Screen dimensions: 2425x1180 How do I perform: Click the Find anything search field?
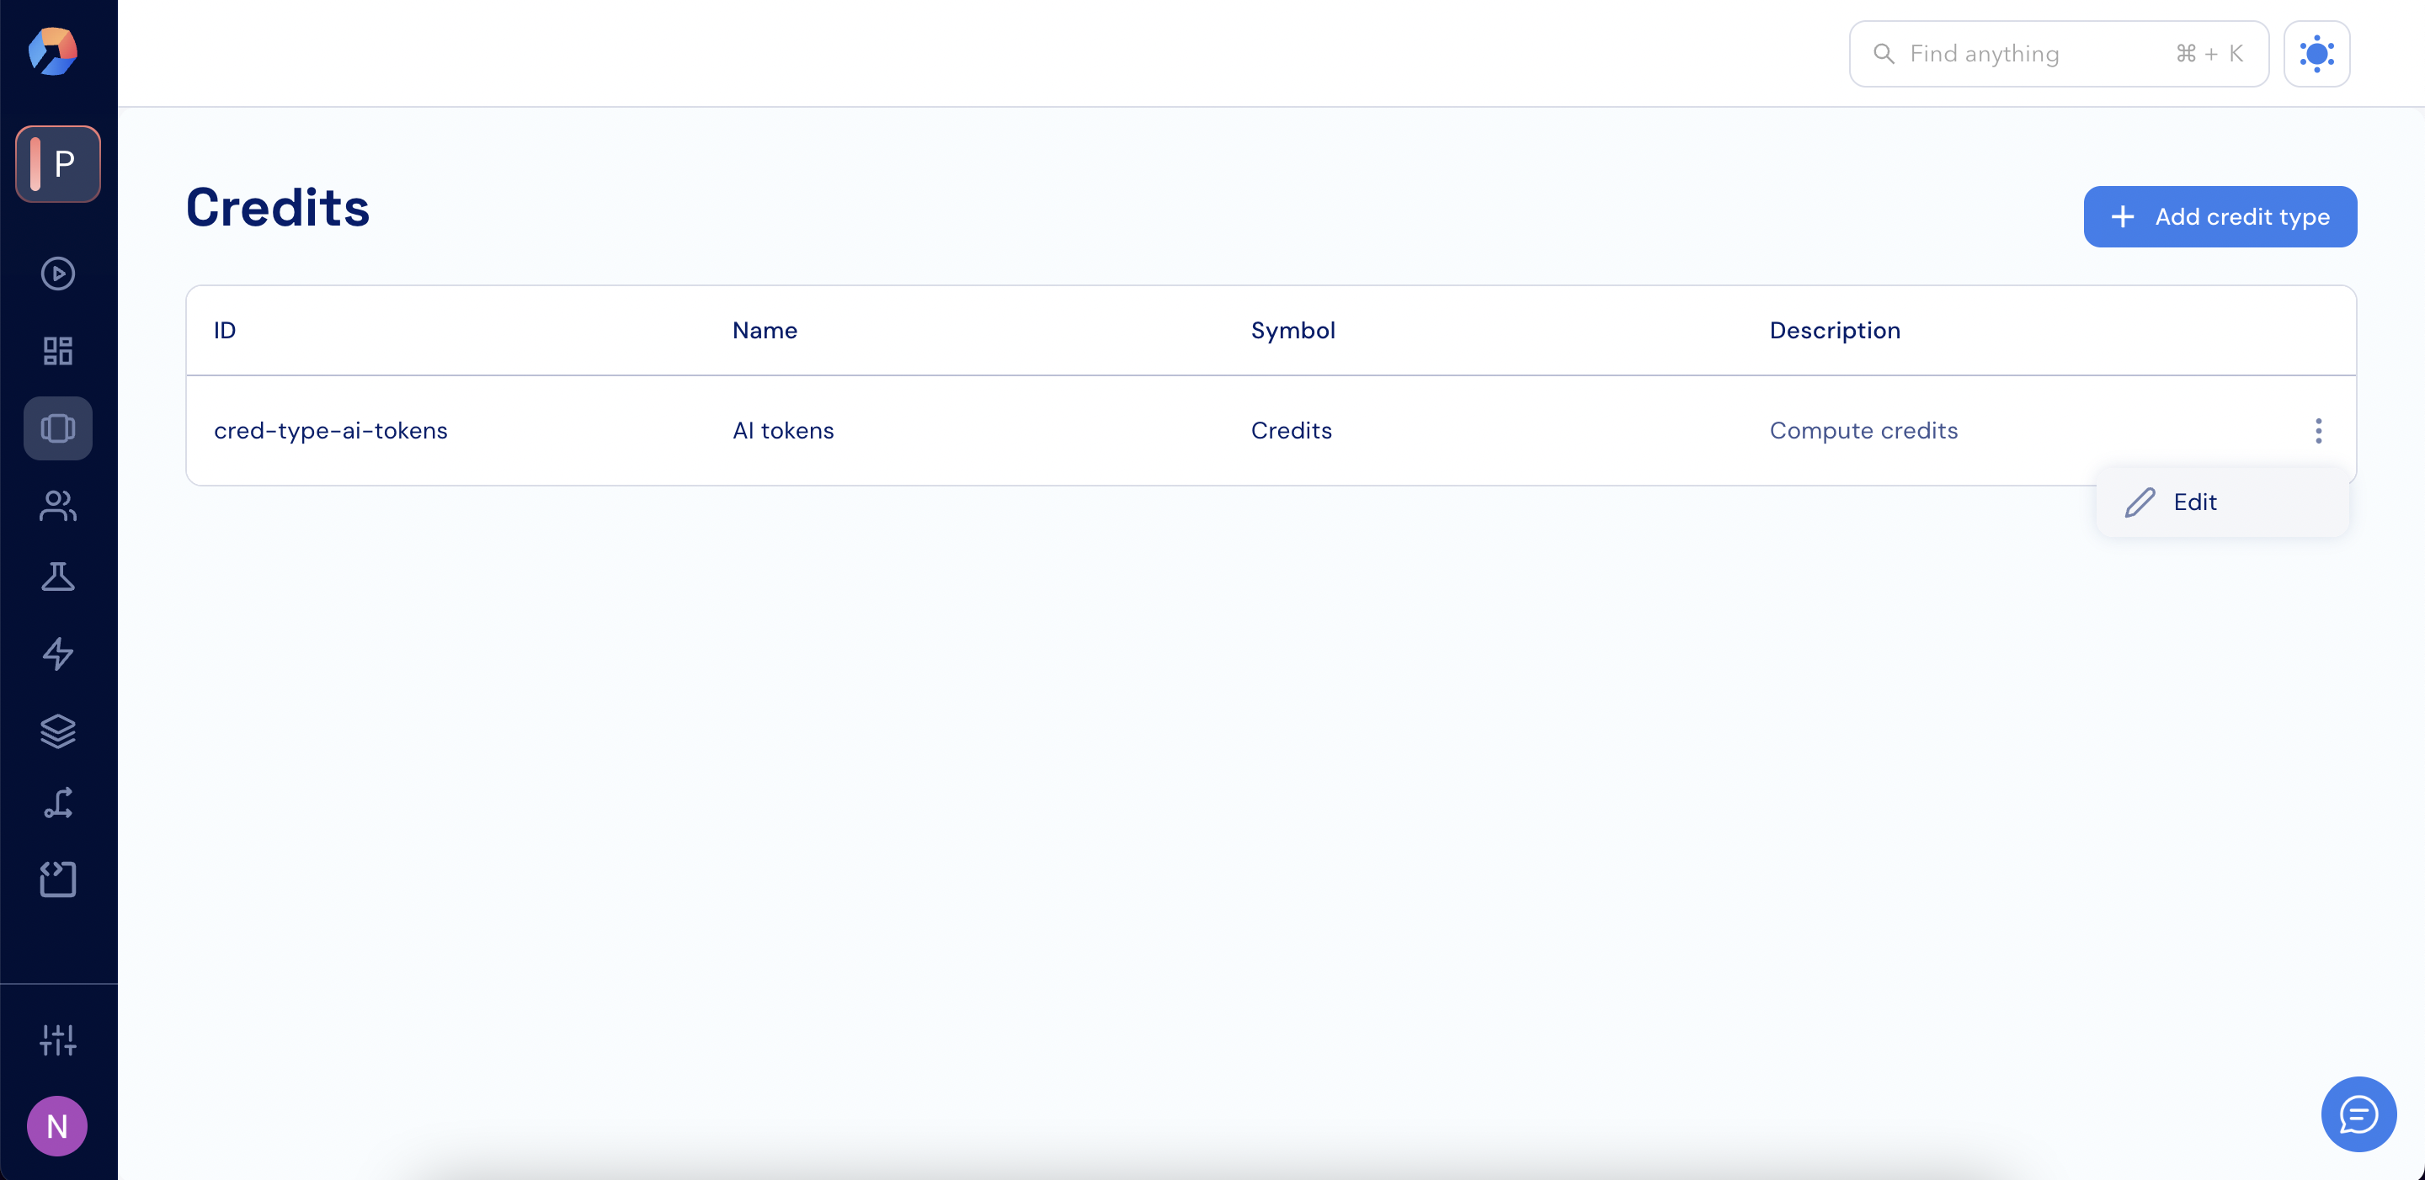2033,54
